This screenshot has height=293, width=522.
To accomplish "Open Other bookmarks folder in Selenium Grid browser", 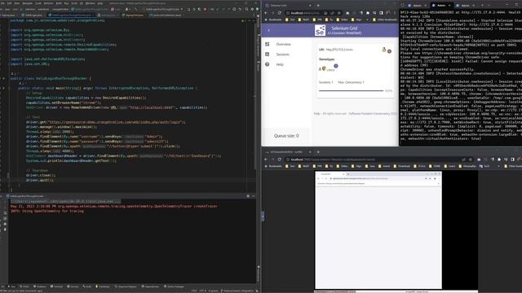I will point(385,20).
